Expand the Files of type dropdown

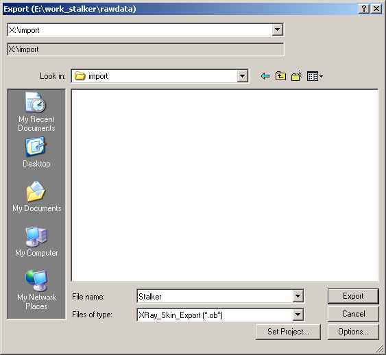[x=298, y=315]
